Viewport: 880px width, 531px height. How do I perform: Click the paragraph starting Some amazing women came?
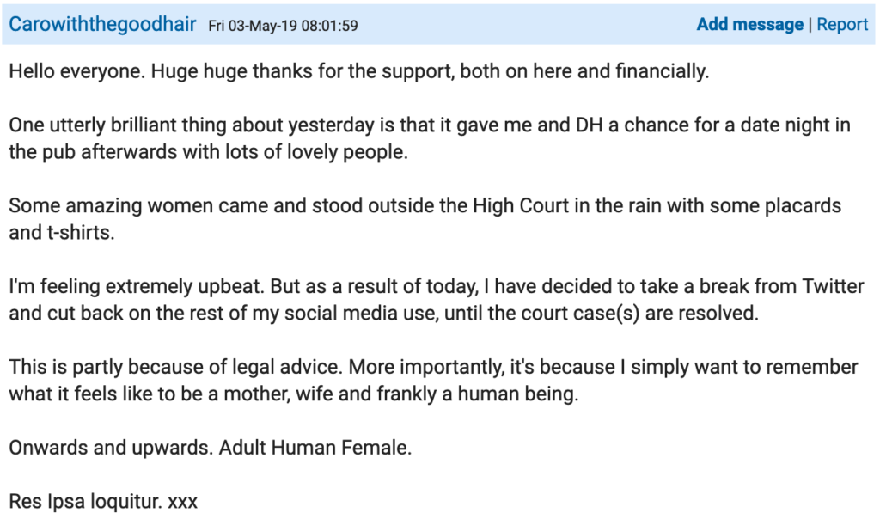point(425,219)
